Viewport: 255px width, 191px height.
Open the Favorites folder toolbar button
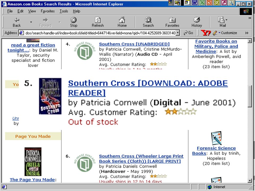pyautogui.click(x=172, y=22)
